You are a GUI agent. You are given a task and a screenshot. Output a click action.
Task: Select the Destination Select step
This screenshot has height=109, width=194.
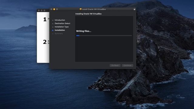point(62,23)
